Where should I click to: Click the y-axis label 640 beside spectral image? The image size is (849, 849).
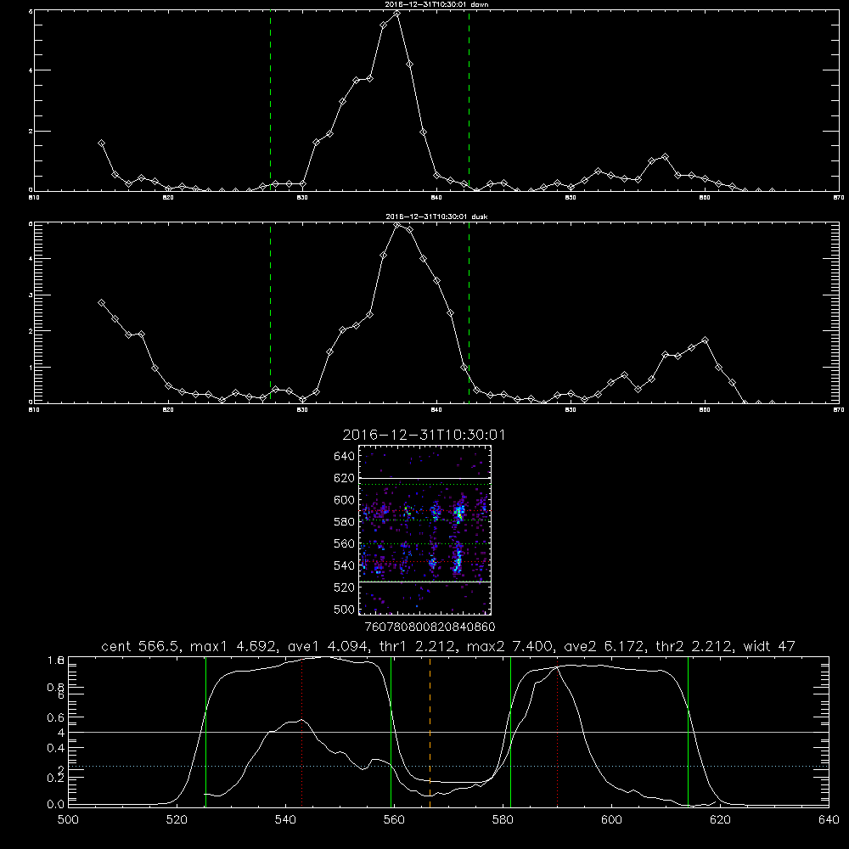pyautogui.click(x=344, y=457)
